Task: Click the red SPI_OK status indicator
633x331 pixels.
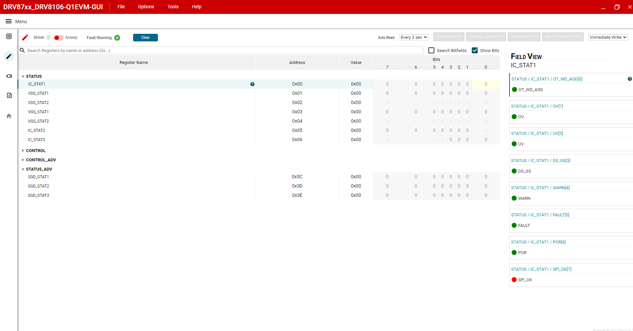Action: coord(514,280)
